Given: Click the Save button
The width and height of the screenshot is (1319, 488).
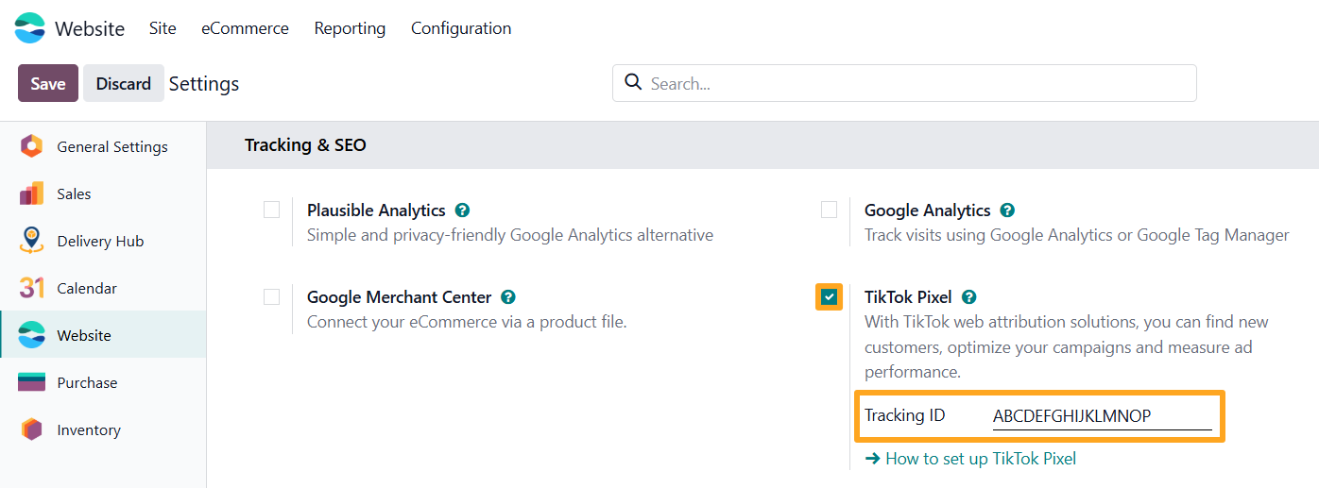Looking at the screenshot, I should 48,83.
